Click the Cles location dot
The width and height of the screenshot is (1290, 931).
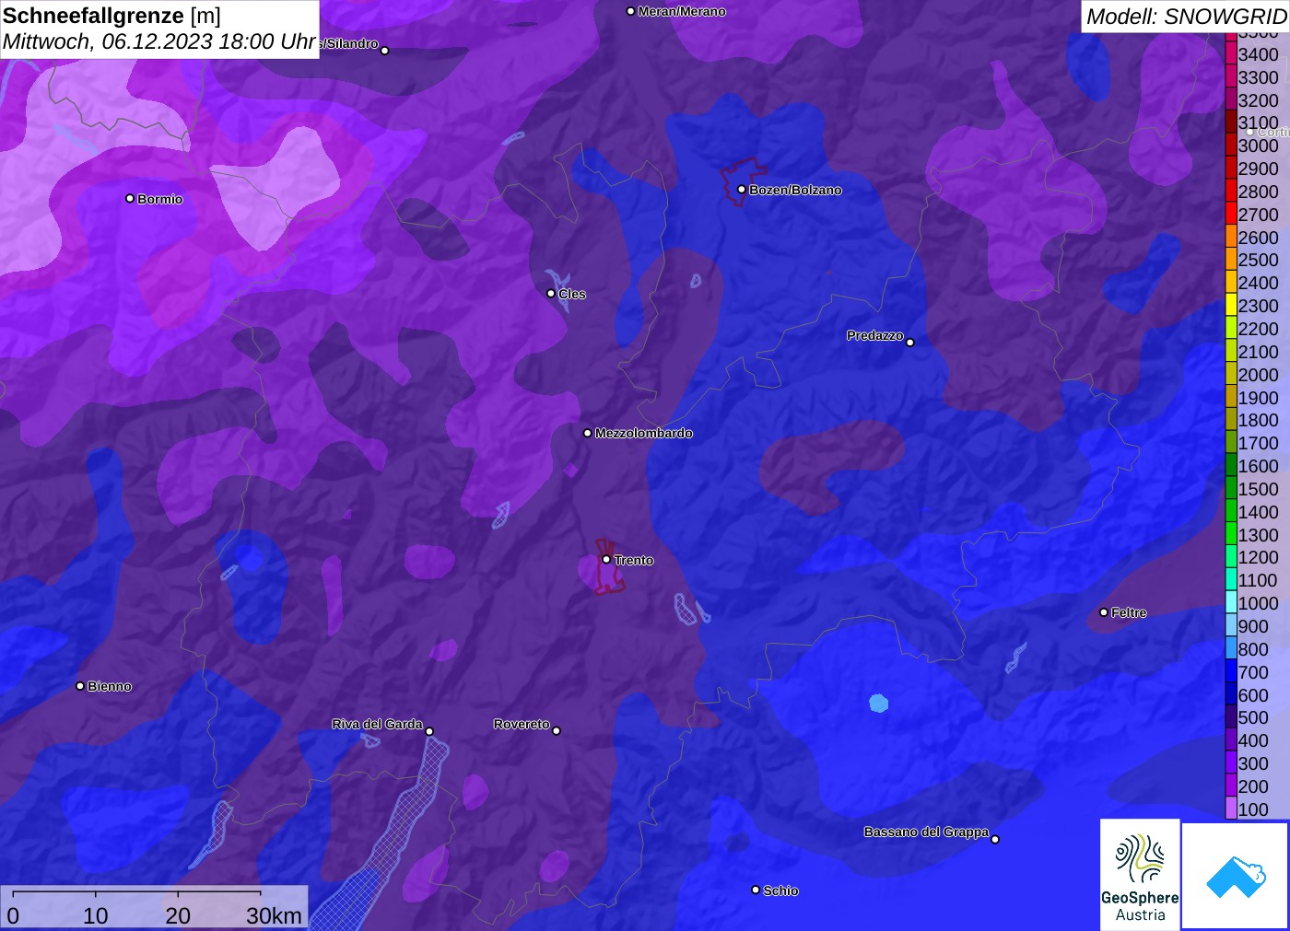[x=551, y=294]
